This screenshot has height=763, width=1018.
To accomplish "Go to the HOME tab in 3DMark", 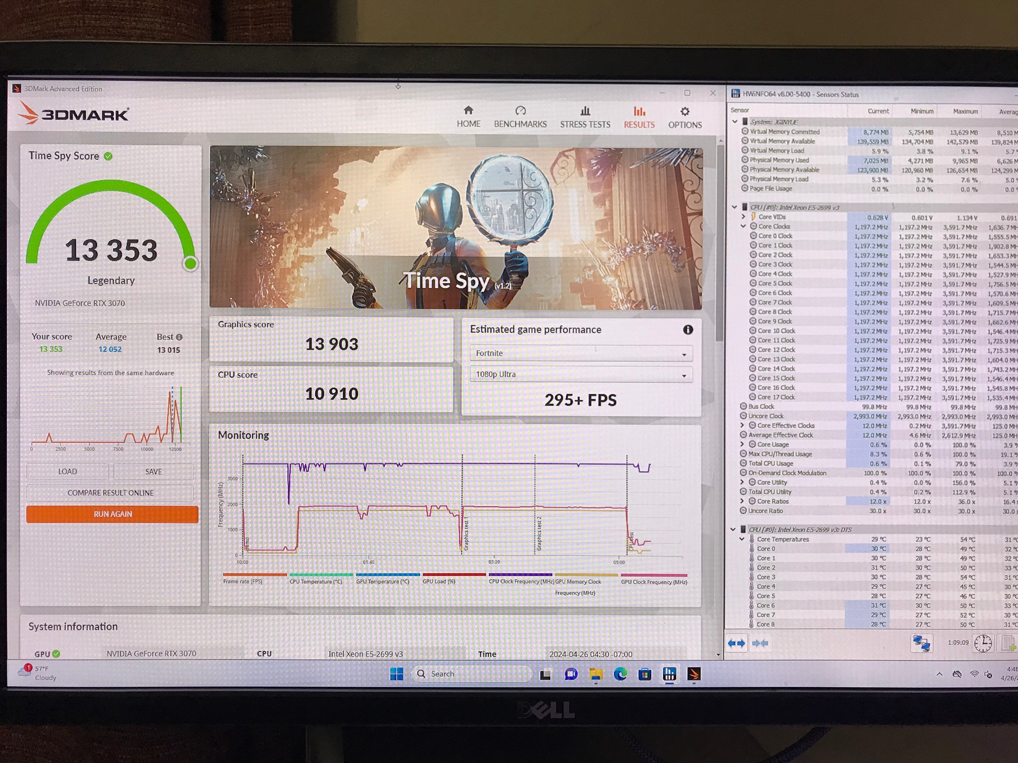I will pyautogui.click(x=468, y=117).
